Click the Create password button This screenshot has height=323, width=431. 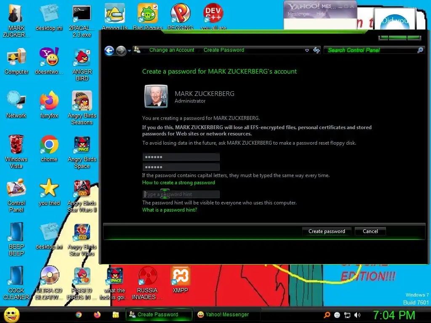click(x=327, y=231)
